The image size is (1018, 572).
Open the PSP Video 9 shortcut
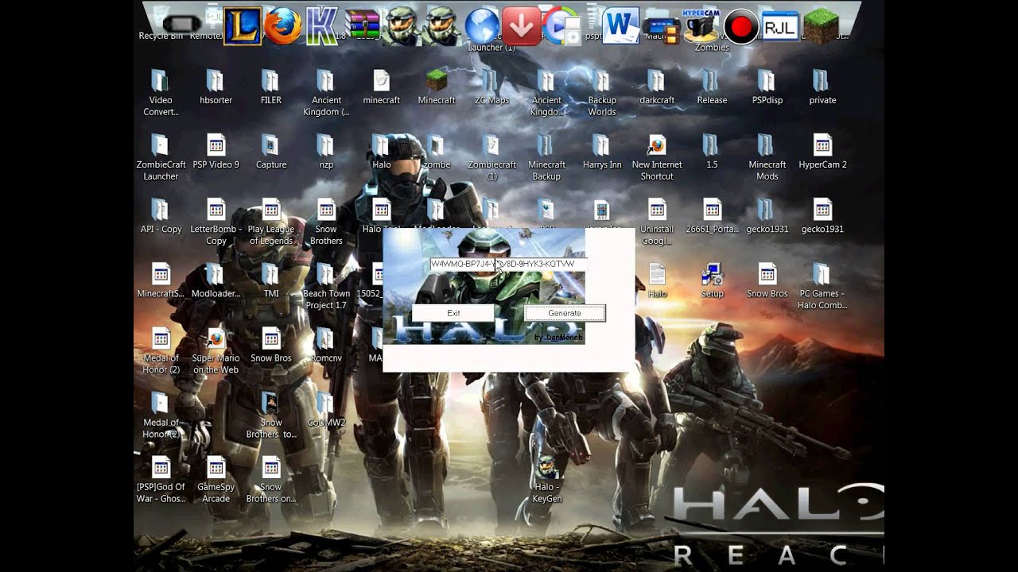[216, 152]
